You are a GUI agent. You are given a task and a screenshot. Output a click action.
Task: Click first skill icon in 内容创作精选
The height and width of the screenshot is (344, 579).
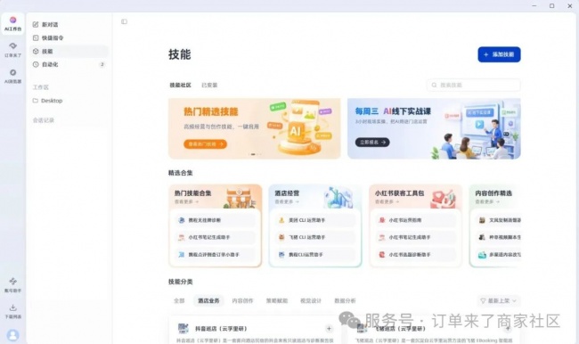482,220
